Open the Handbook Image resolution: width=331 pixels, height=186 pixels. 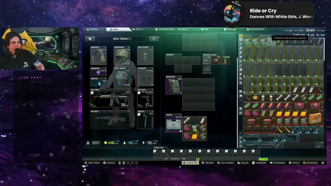coord(259,163)
